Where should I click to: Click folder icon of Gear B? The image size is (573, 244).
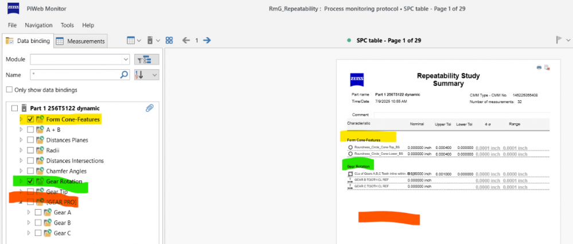(x=48, y=222)
